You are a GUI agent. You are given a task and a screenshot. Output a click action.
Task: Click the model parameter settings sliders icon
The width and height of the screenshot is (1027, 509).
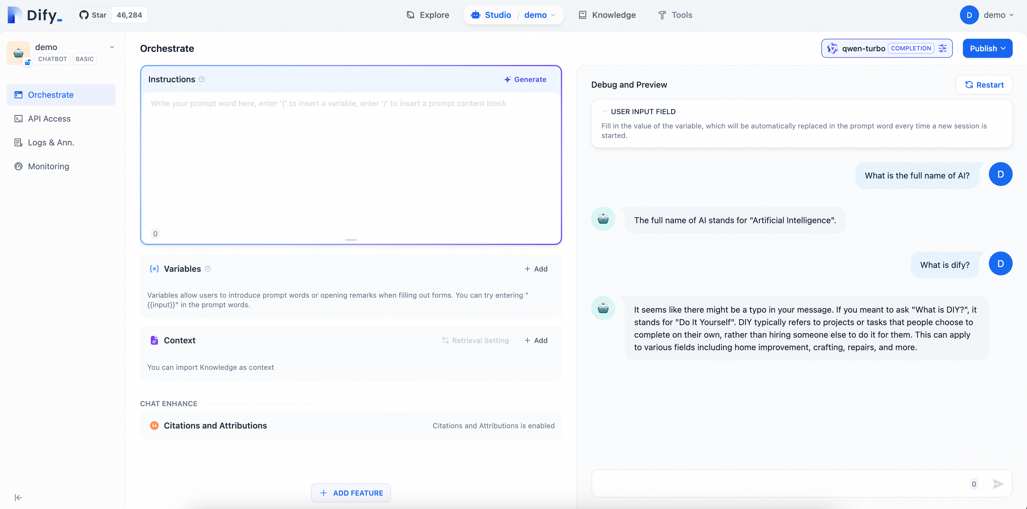(x=942, y=48)
